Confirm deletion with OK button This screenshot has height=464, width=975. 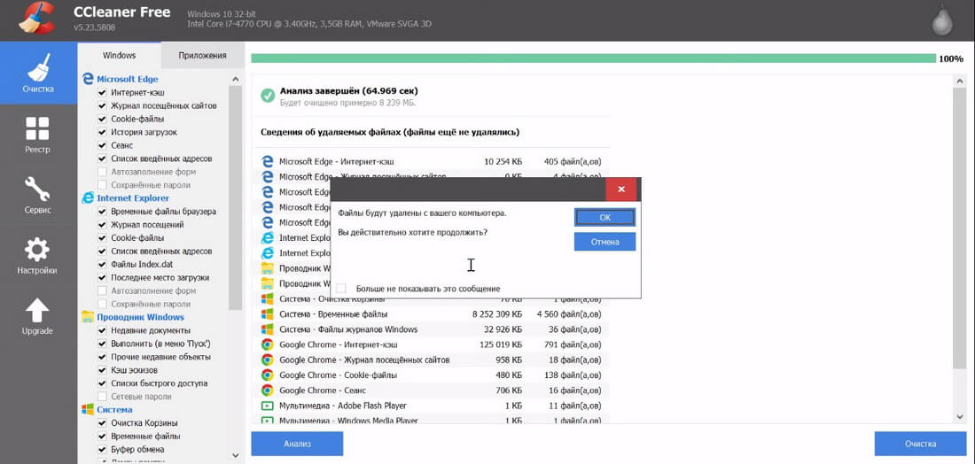click(x=605, y=218)
